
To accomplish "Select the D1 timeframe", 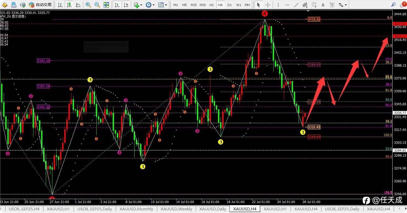I will click(x=230, y=5).
